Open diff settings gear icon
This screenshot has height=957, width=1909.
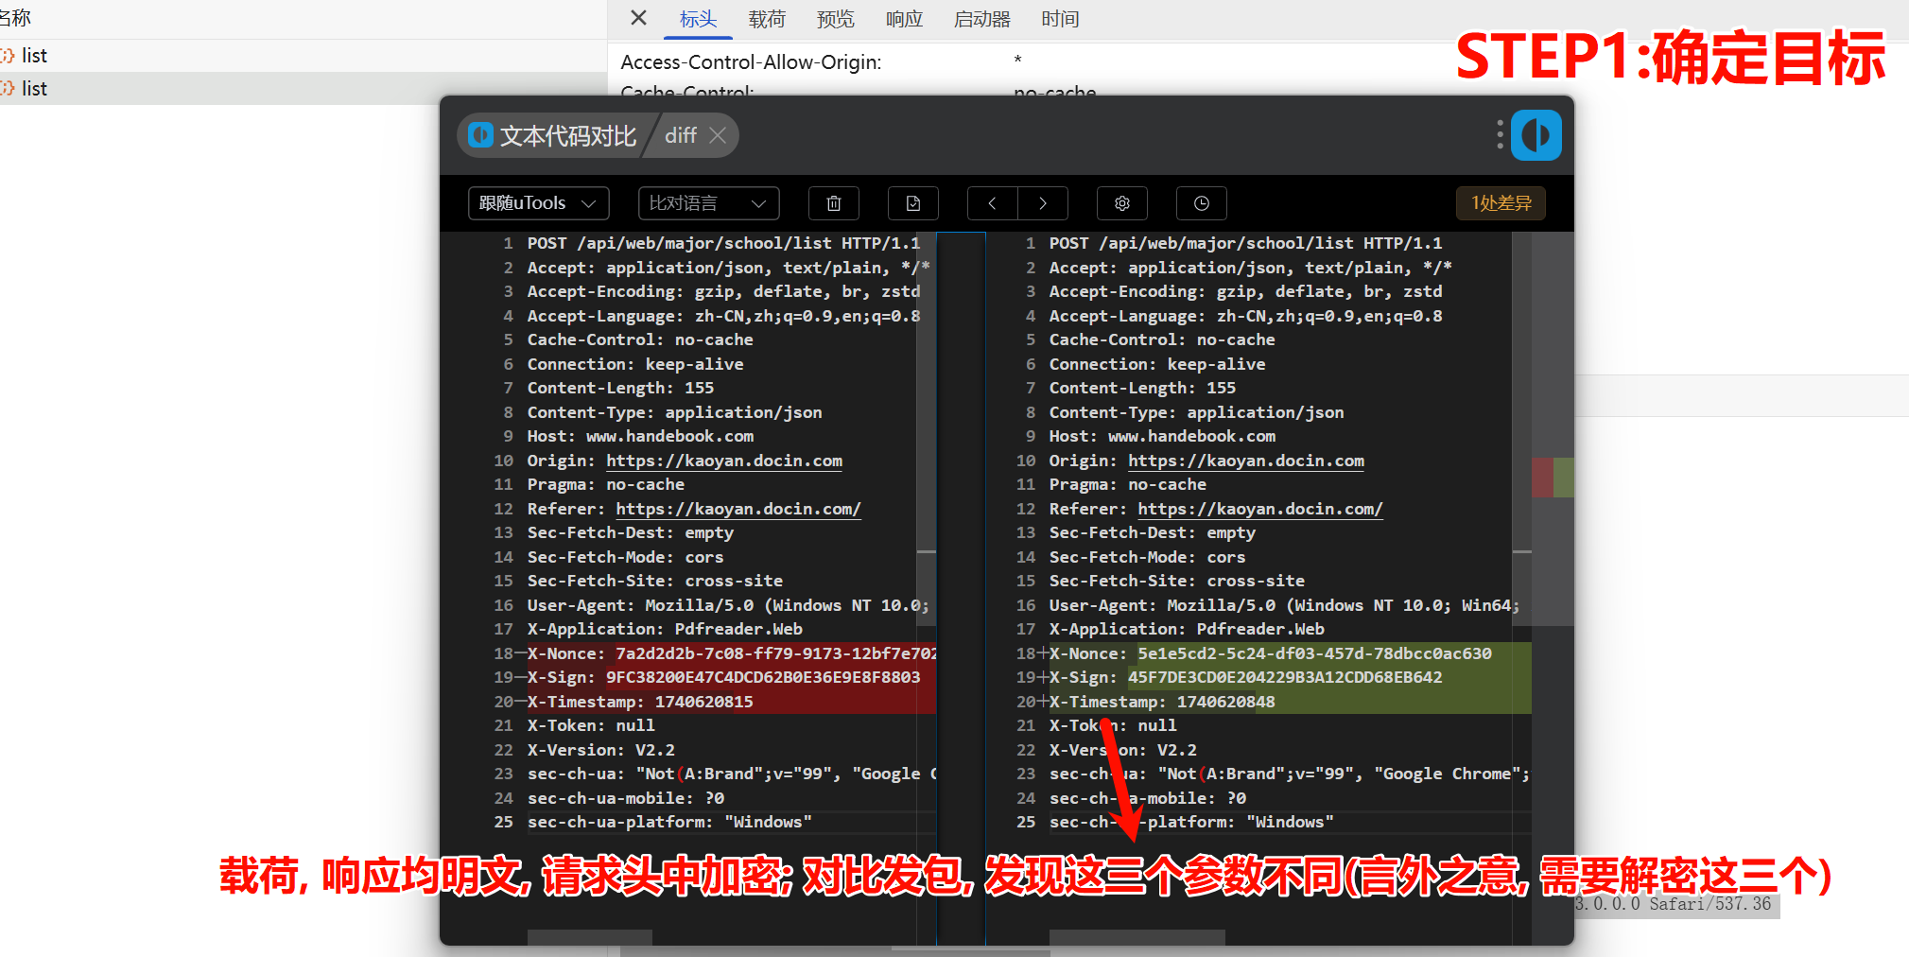pos(1122,203)
